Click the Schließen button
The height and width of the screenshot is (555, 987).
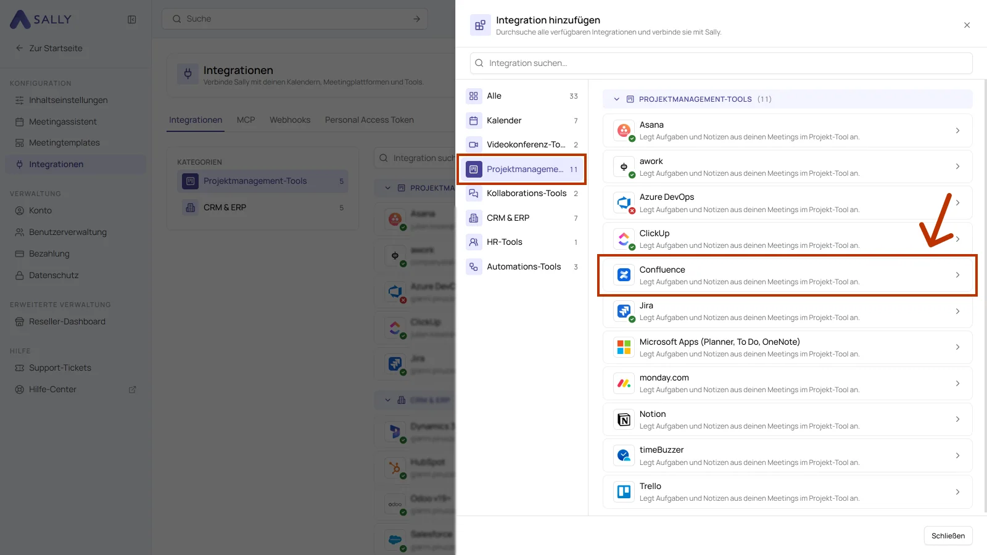948,536
